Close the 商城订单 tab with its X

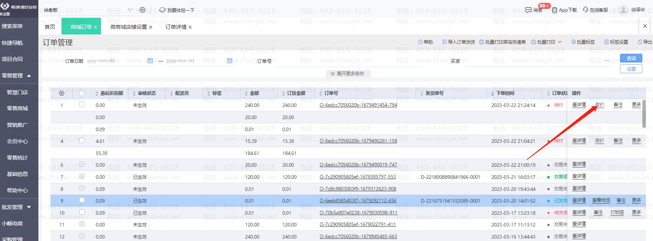(x=95, y=27)
